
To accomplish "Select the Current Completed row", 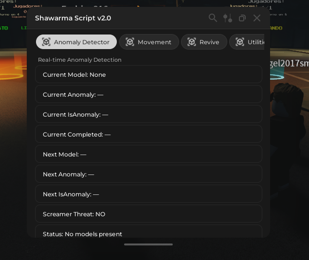I will [x=148, y=134].
